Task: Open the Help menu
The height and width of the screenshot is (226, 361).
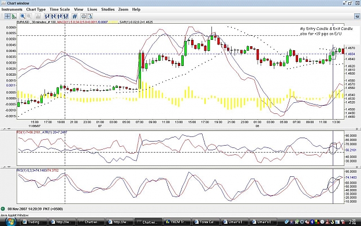Action: click(136, 9)
